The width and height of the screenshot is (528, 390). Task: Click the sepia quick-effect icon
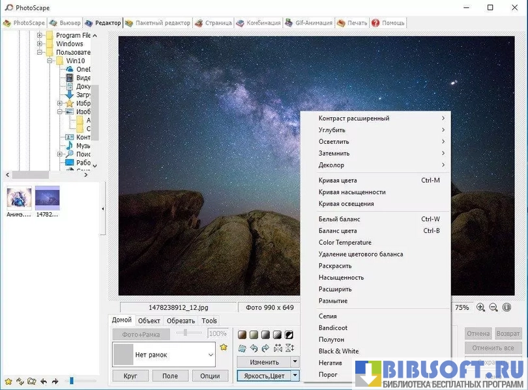point(242,335)
